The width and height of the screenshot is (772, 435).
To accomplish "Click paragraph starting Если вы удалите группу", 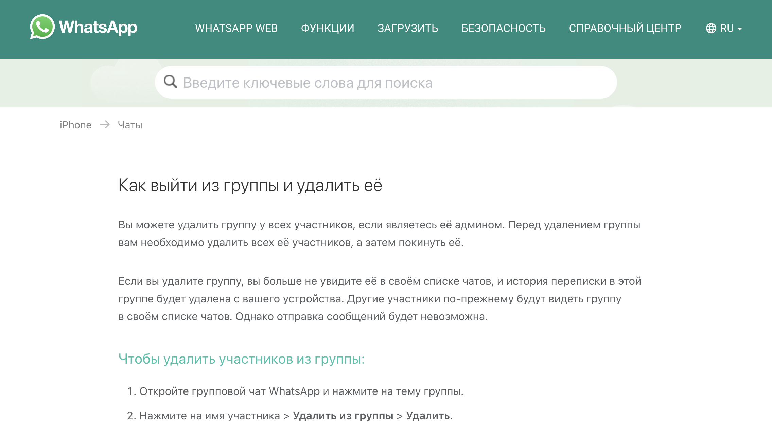I will (380, 299).
